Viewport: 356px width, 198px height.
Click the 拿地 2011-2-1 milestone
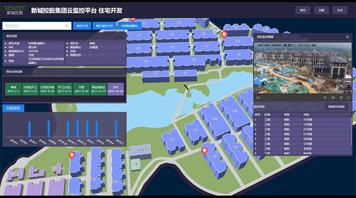pos(13,89)
